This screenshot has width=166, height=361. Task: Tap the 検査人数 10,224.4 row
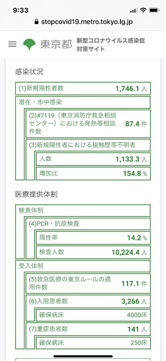[93, 252]
